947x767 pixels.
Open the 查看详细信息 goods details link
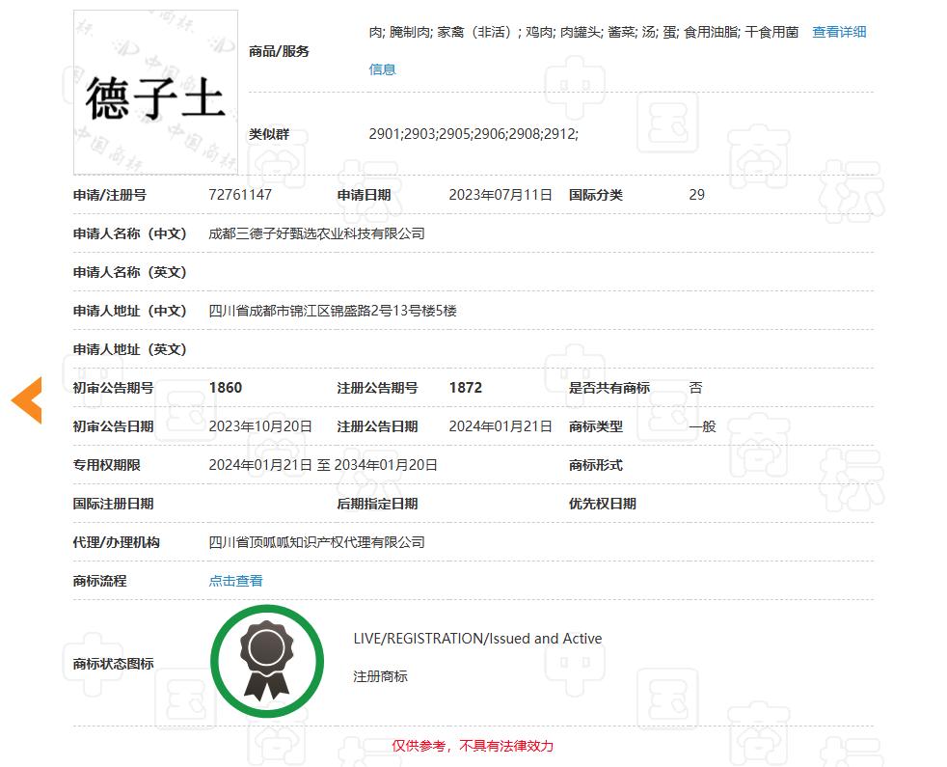(838, 32)
